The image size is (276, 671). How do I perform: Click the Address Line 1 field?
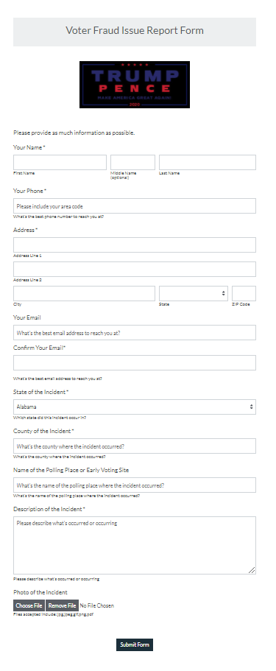point(135,245)
